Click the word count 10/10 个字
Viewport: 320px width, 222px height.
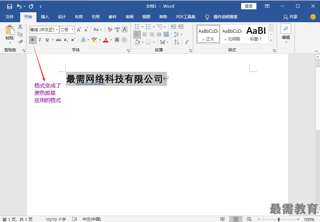pos(56,219)
